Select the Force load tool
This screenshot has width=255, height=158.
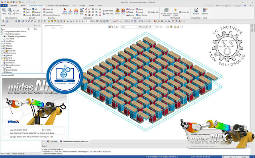point(70,12)
